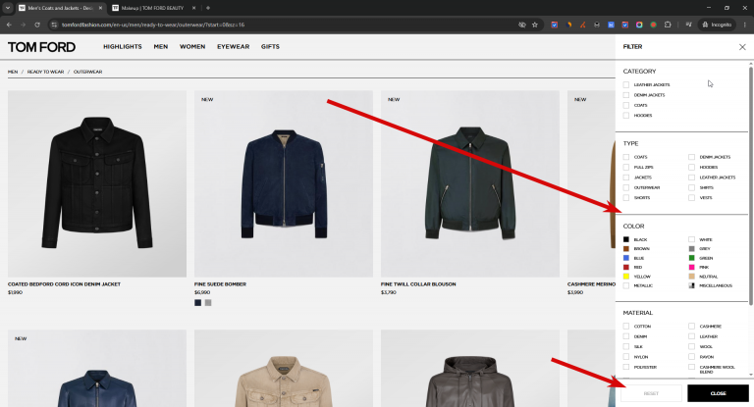Viewport: 754px width, 407px height.
Task: Tick Denim Jackets under Category
Action: pyautogui.click(x=626, y=95)
